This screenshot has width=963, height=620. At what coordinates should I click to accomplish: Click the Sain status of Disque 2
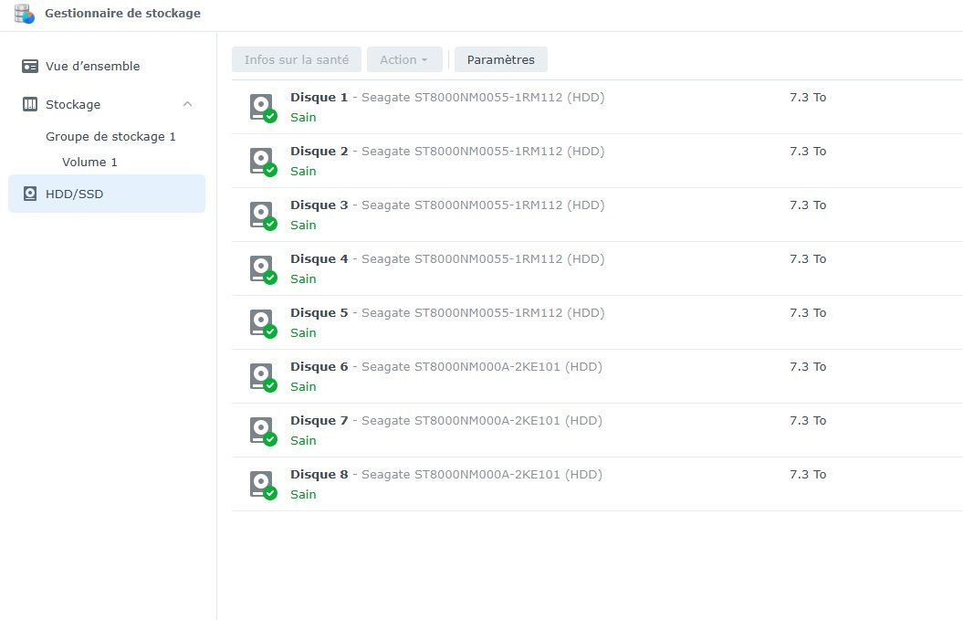click(303, 172)
